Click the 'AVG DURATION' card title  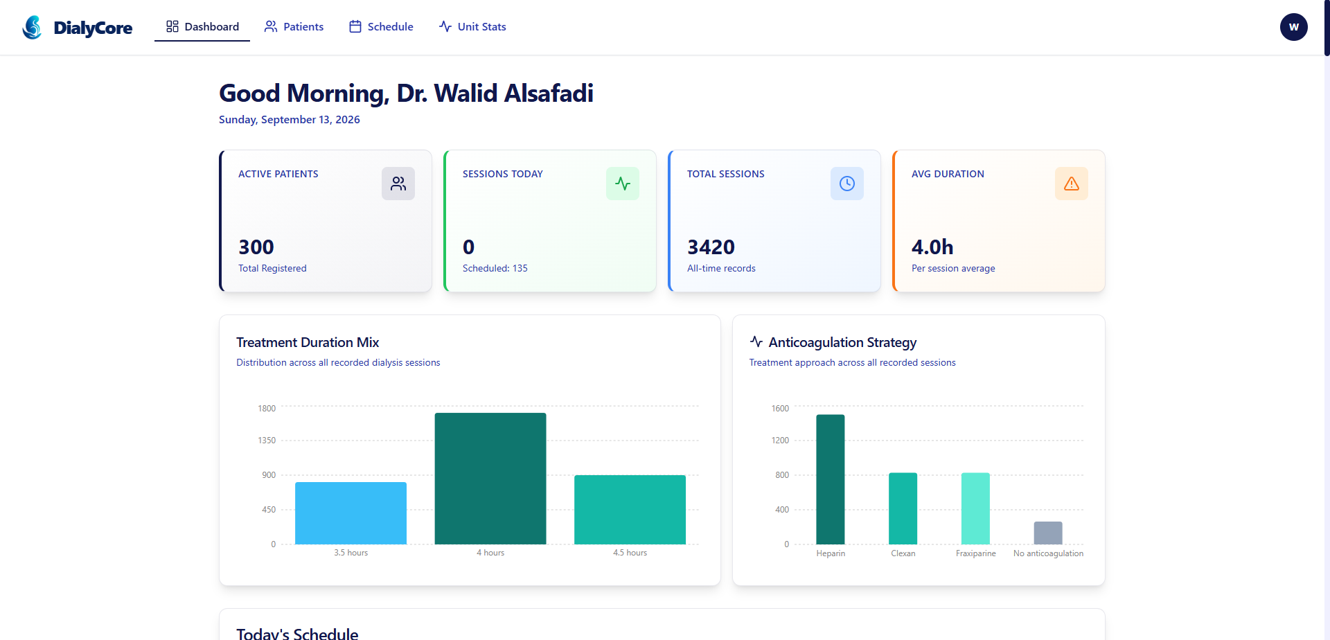[x=948, y=174]
